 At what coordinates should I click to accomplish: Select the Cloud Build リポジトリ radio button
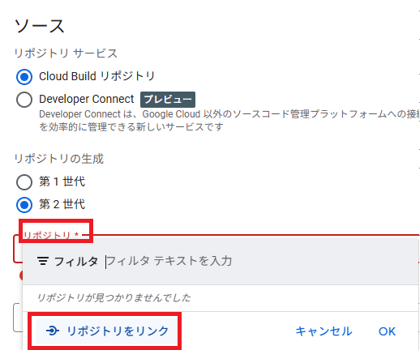pos(24,77)
